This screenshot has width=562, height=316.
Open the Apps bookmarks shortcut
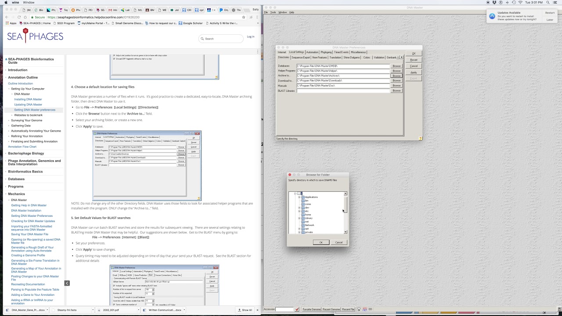point(11,23)
